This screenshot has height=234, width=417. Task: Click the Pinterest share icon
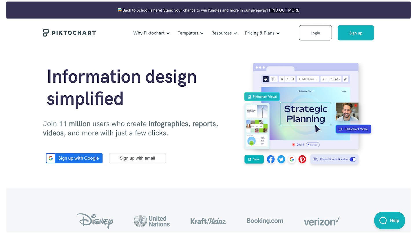[302, 159]
